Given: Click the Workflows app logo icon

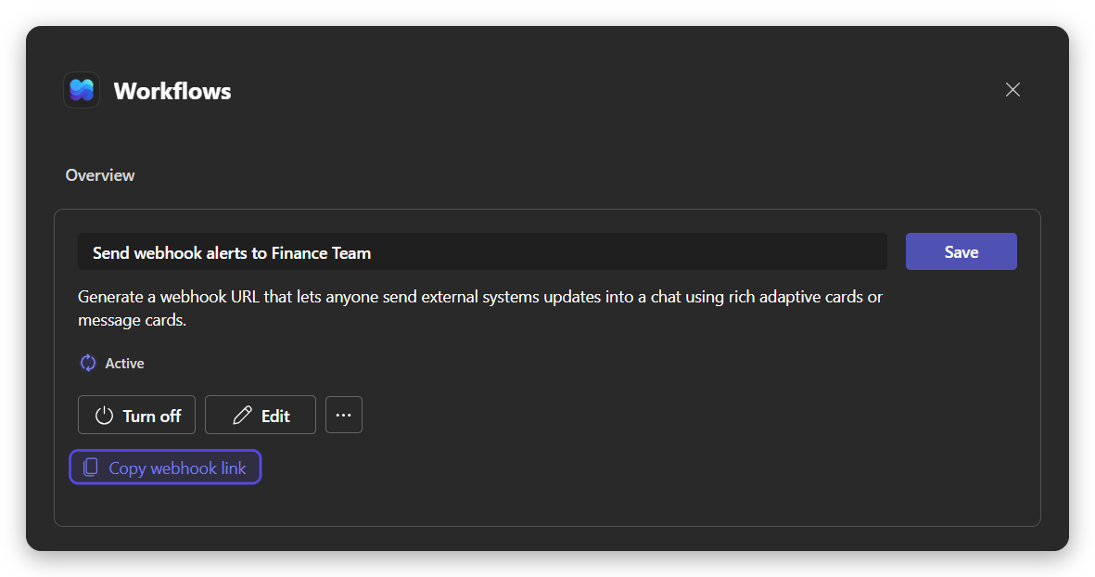Looking at the screenshot, I should (81, 90).
